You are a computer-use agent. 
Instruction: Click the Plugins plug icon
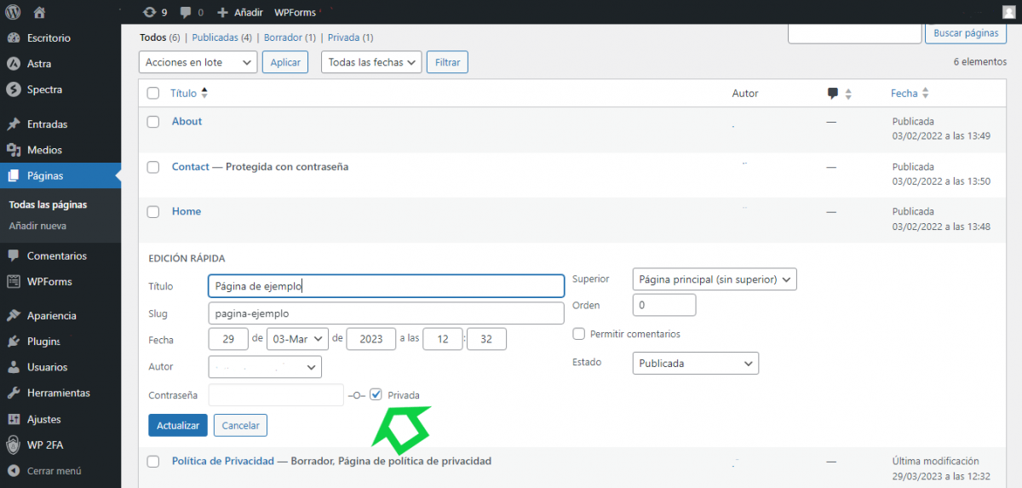click(x=13, y=342)
